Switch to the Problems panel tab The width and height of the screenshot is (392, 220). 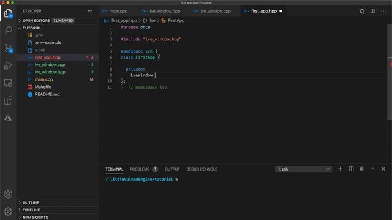144,169
